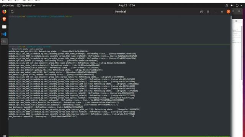Click the 'aws_subnet.public[0]' line
This screenshot has width=245, height=137.
(53, 72)
